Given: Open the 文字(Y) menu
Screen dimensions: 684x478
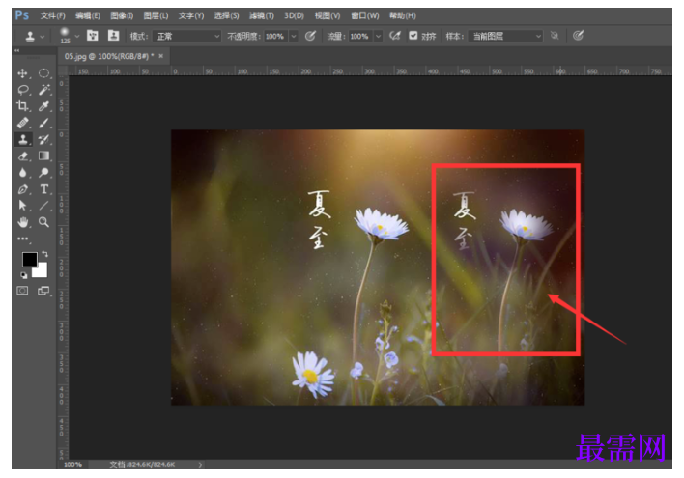Looking at the screenshot, I should (x=191, y=15).
